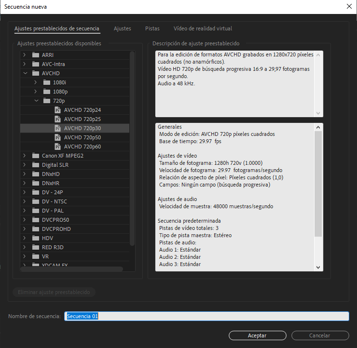The height and width of the screenshot is (348, 357).
Task: Select the Ajustes prestablecidos de secuencia tab
Action: pos(57,28)
